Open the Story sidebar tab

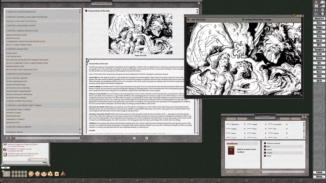coord(319,36)
